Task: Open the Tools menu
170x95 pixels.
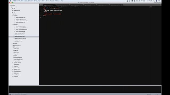Action: tap(47, 1)
